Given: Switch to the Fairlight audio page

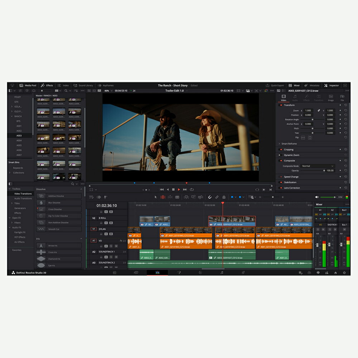Looking at the screenshot, I should [x=222, y=273].
